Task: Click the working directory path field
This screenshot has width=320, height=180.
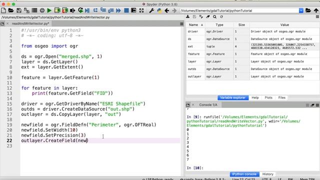Action: [x=239, y=10]
